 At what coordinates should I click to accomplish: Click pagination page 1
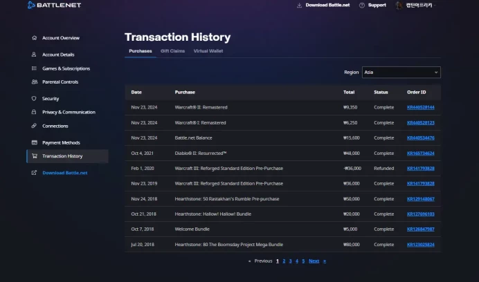pyautogui.click(x=278, y=261)
